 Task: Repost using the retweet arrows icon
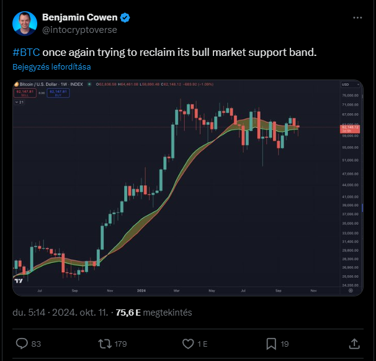coord(105,344)
